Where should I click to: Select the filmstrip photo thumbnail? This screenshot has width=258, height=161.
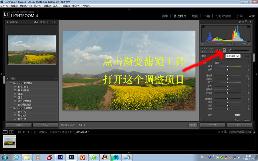10,142
